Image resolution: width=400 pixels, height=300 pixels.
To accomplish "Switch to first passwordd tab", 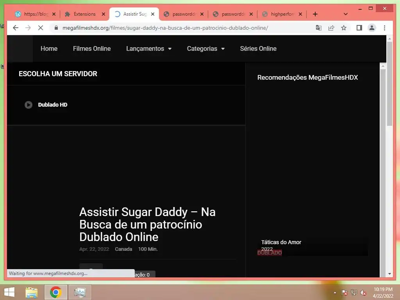I will [184, 14].
